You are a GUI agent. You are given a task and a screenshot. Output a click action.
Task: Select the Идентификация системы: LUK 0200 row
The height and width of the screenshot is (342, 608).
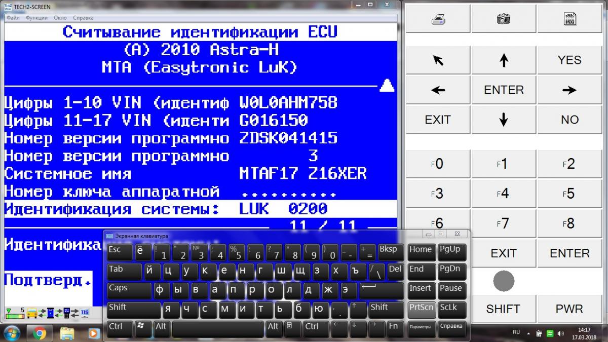point(201,208)
